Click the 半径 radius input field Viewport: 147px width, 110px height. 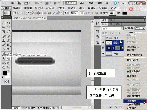[x=75, y=13]
